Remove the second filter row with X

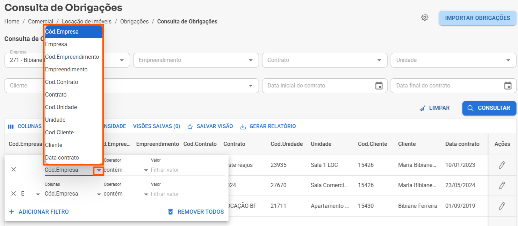tap(14, 193)
